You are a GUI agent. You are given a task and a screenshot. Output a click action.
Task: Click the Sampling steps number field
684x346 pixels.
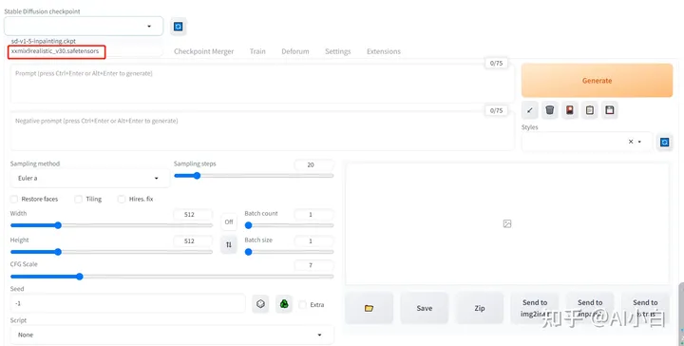tap(314, 165)
